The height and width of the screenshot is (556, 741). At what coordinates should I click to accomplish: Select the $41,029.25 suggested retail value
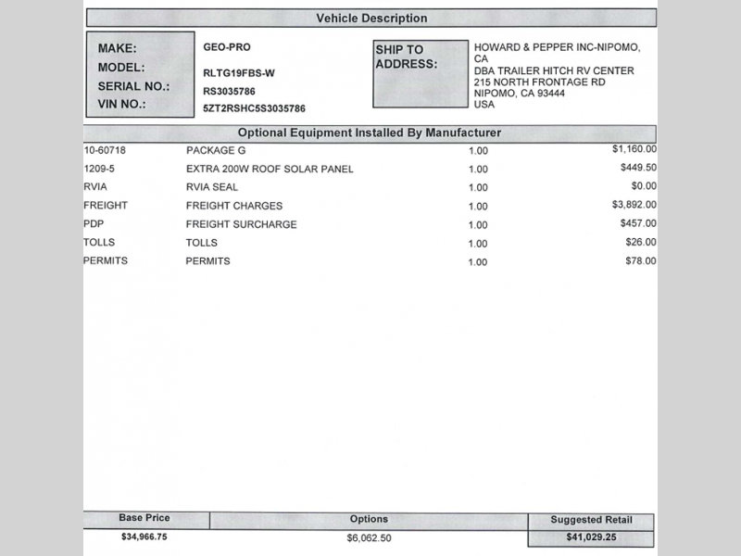click(591, 537)
